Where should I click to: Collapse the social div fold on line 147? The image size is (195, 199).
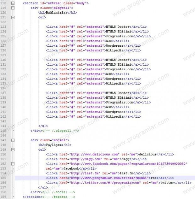(13, 140)
